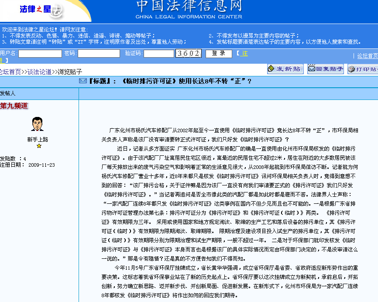The width and height of the screenshot is (378, 302).
Task: Focus the 用户名 username field
Action: [x=40, y=53]
